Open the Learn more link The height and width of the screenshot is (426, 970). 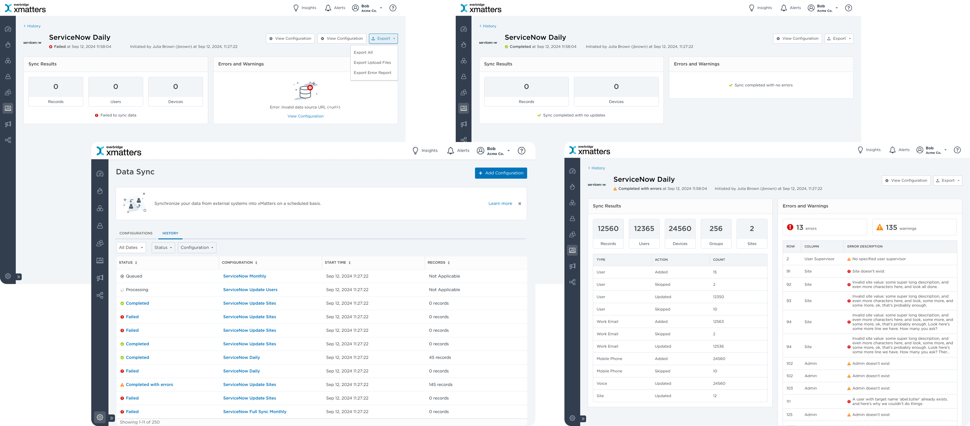(500, 204)
